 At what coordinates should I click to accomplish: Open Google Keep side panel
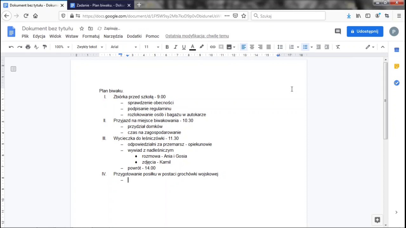click(x=396, y=66)
